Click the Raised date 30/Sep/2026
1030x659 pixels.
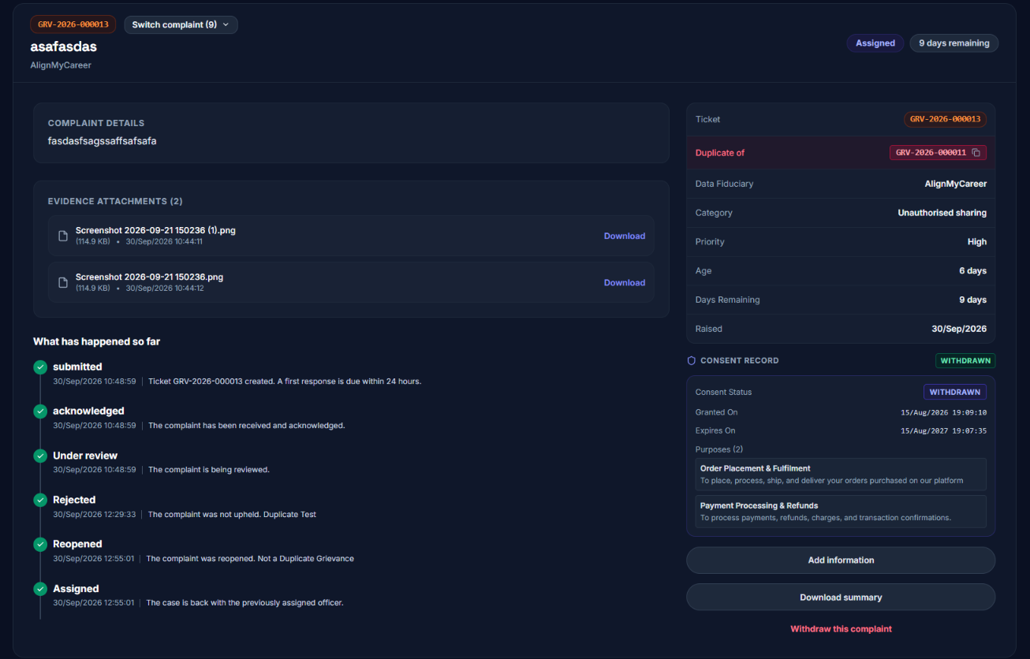pos(959,329)
